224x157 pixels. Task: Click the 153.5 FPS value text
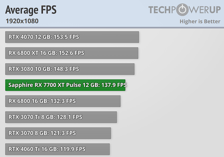[66, 37]
